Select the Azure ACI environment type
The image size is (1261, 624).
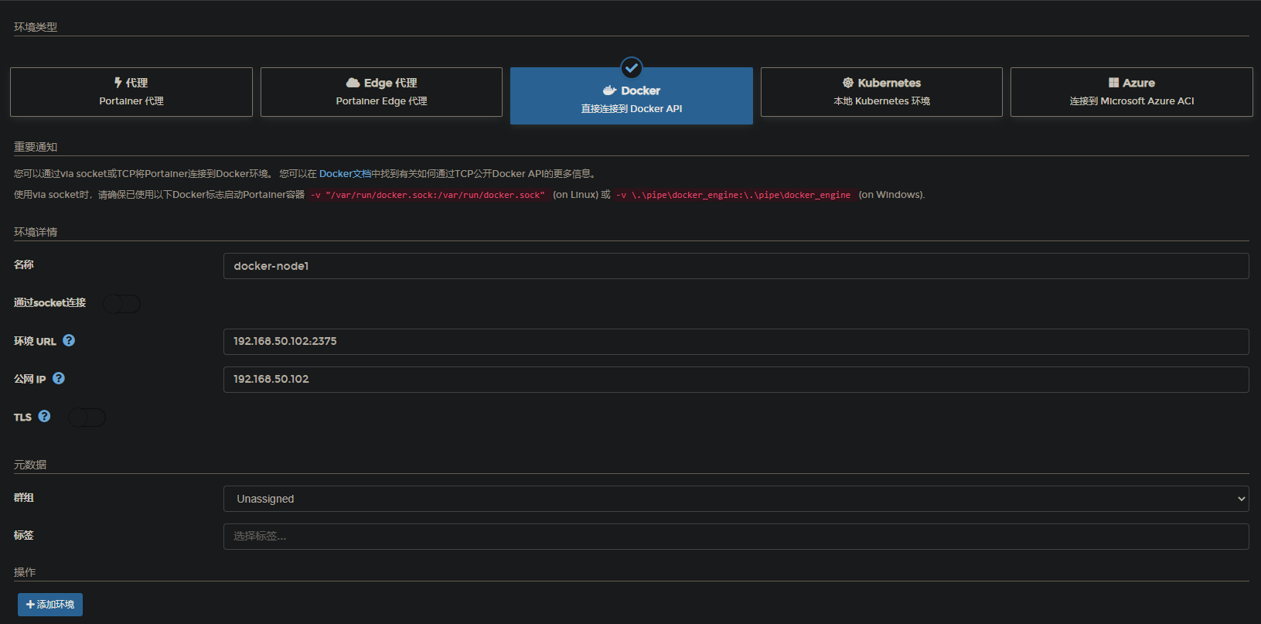tap(1132, 92)
